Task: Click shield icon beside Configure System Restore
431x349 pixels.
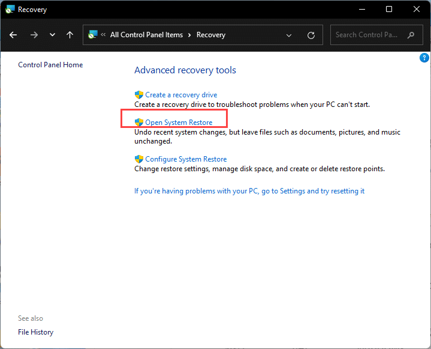Action: coord(139,159)
